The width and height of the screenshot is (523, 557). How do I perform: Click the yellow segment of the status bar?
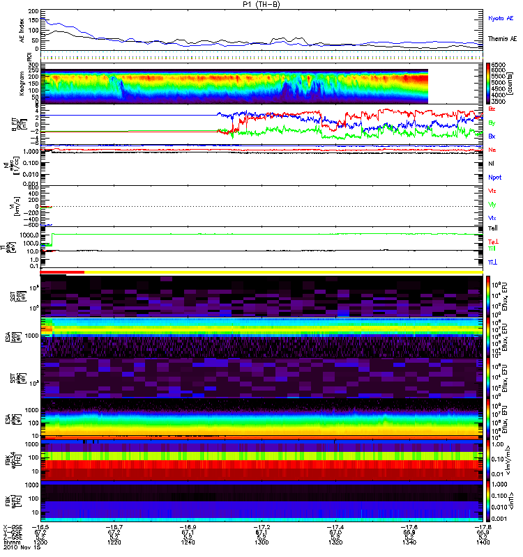pyautogui.click(x=284, y=272)
